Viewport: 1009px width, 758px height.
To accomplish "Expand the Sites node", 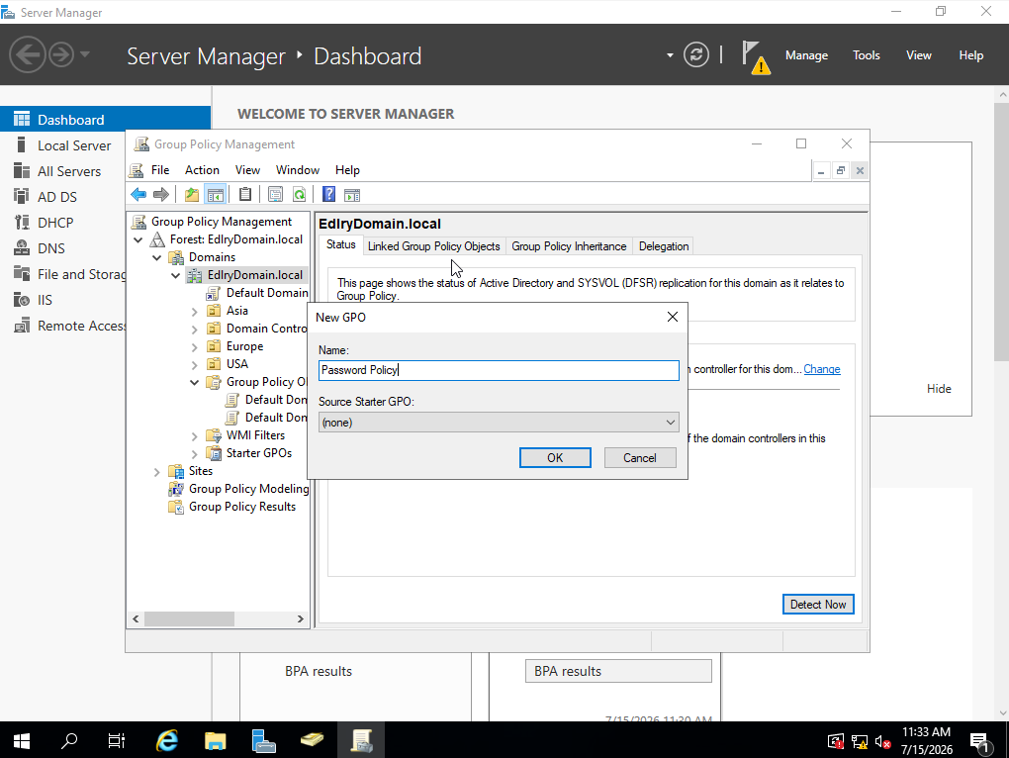I will pos(157,472).
